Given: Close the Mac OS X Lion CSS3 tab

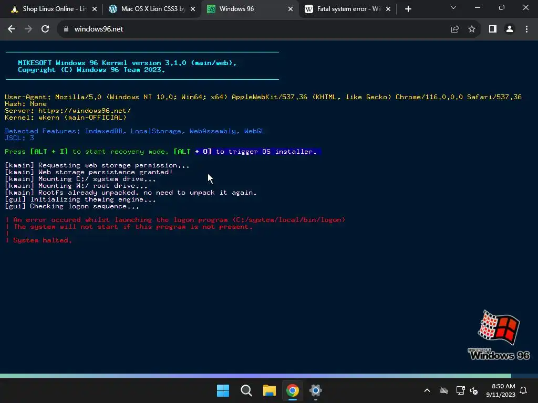Looking at the screenshot, I should point(192,9).
